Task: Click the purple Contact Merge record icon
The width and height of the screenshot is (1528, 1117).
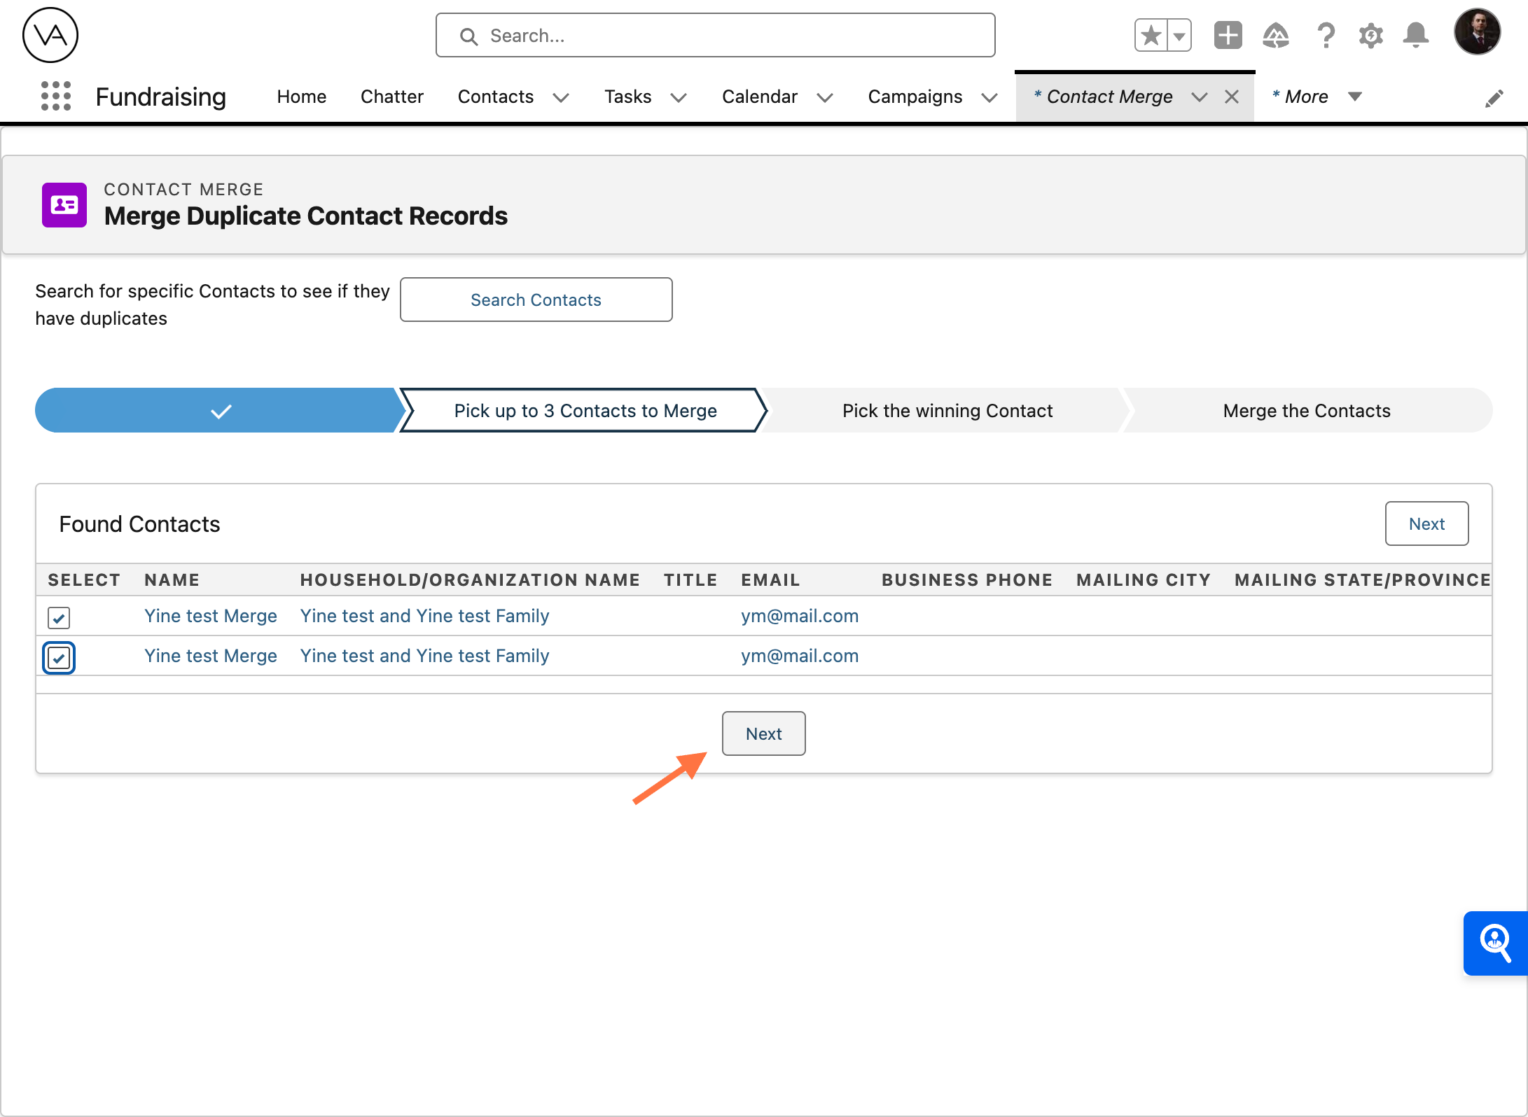Action: tap(64, 205)
